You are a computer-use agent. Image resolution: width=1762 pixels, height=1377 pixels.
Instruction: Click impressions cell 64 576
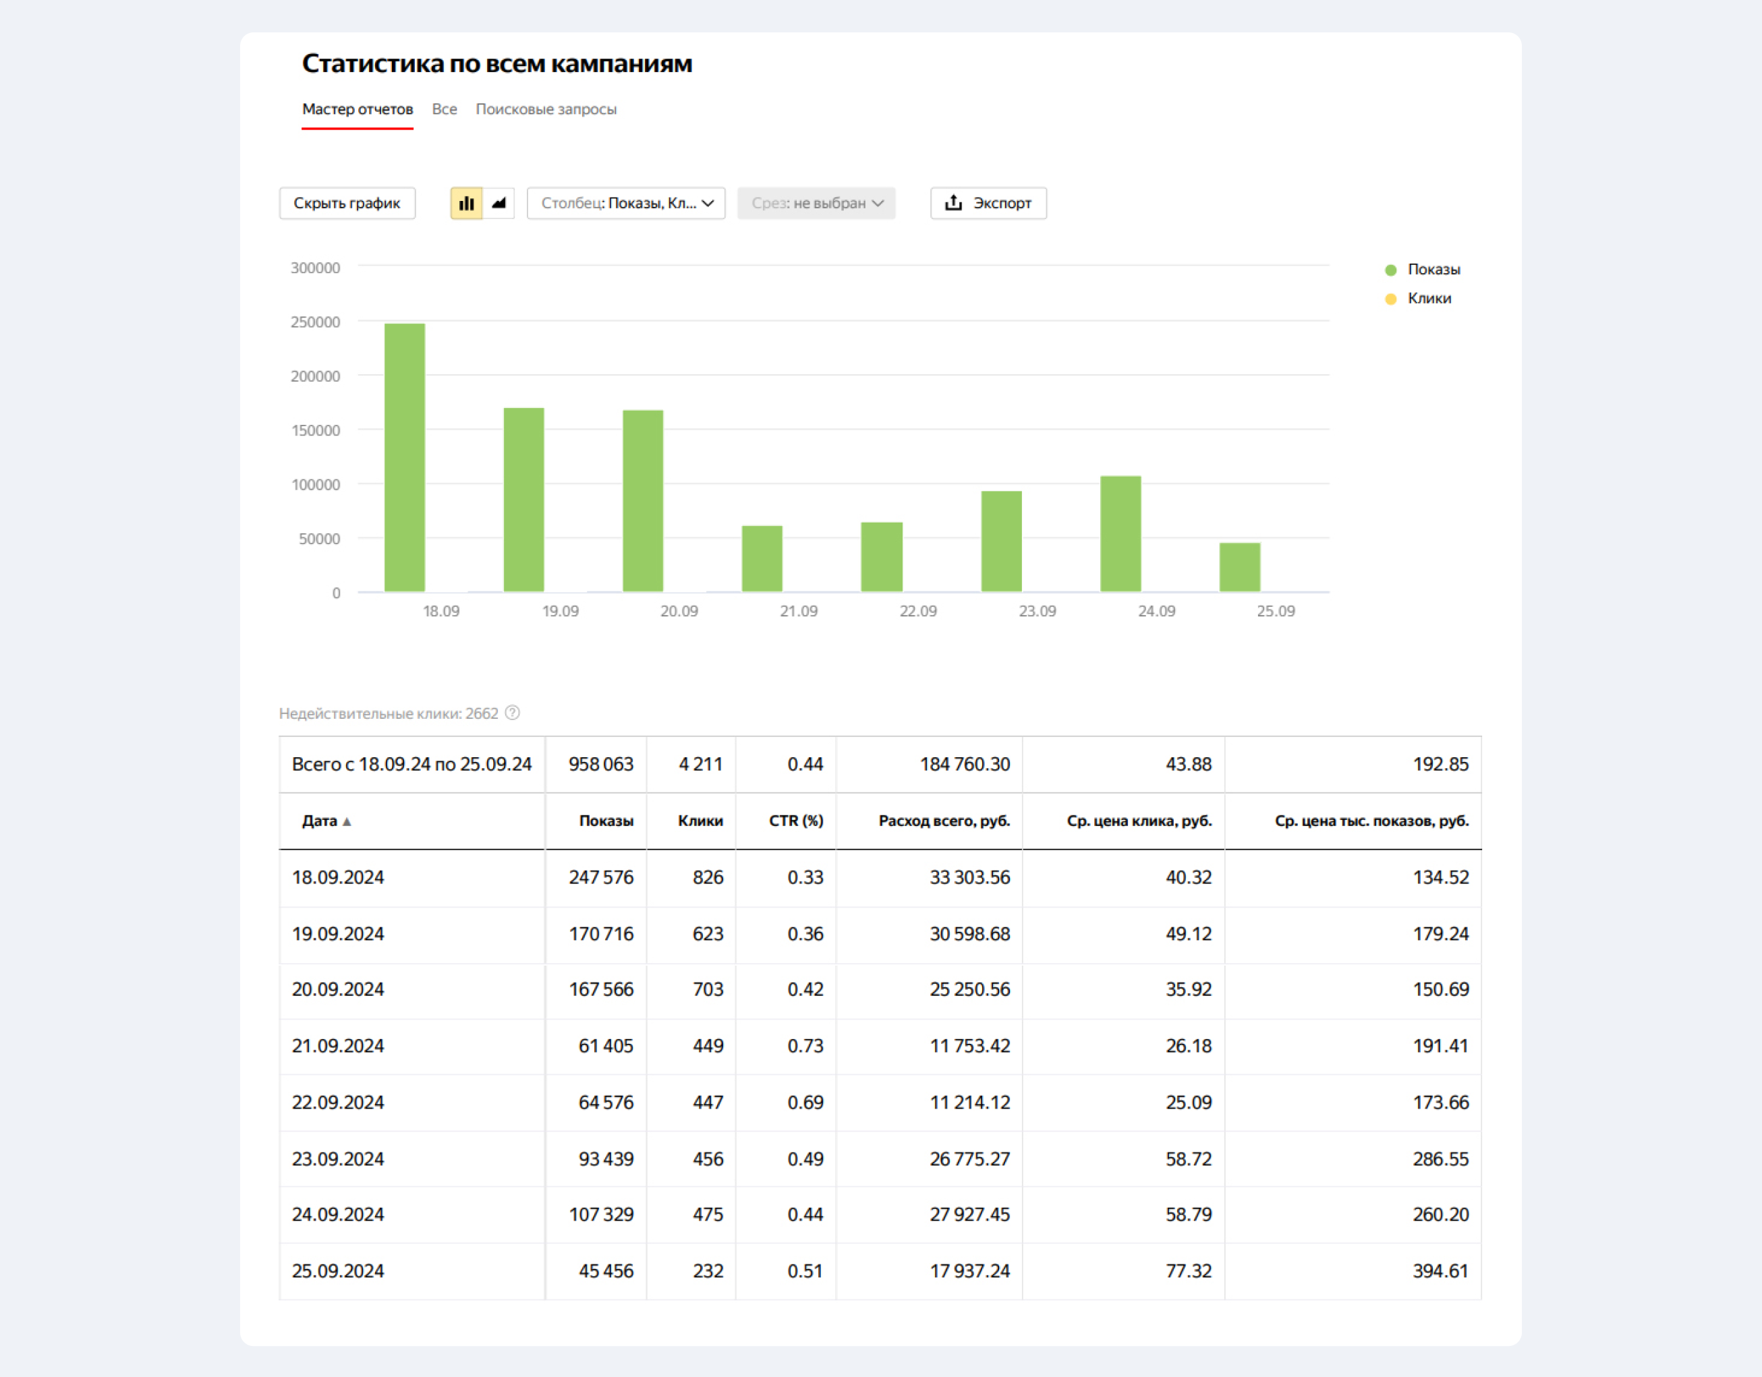[x=606, y=1103]
